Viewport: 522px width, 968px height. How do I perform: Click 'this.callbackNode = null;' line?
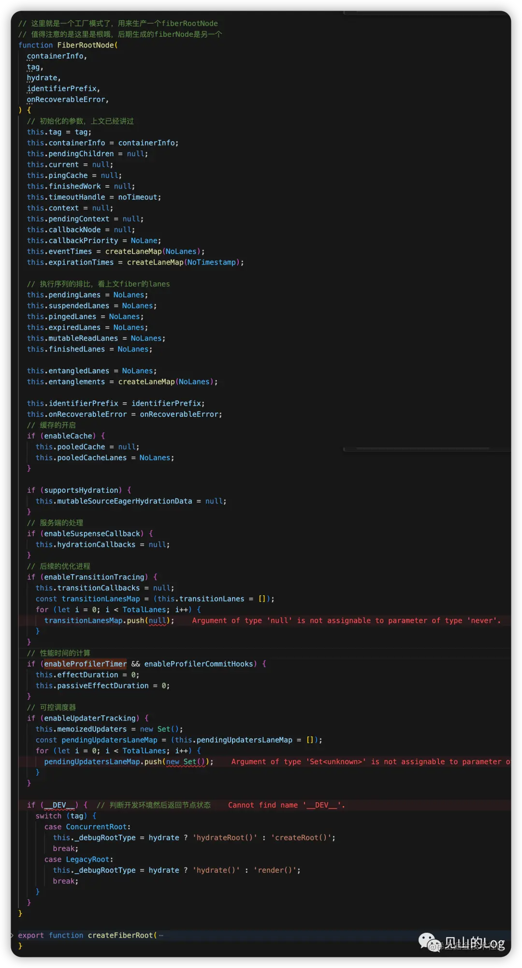[81, 230]
